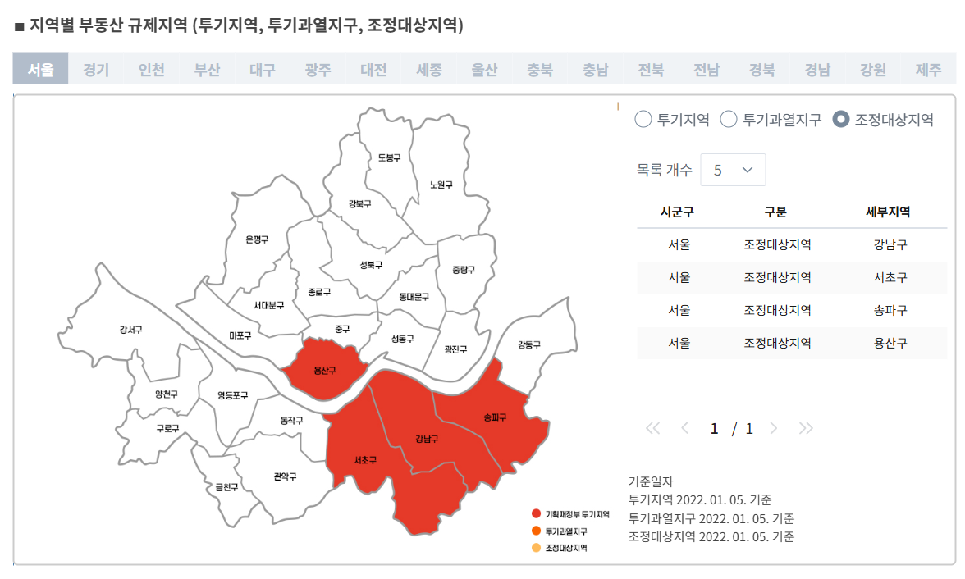Screen dimensions: 965x579
Task: Click the red 기획재정부 투기지역 legend dot
Action: click(536, 513)
